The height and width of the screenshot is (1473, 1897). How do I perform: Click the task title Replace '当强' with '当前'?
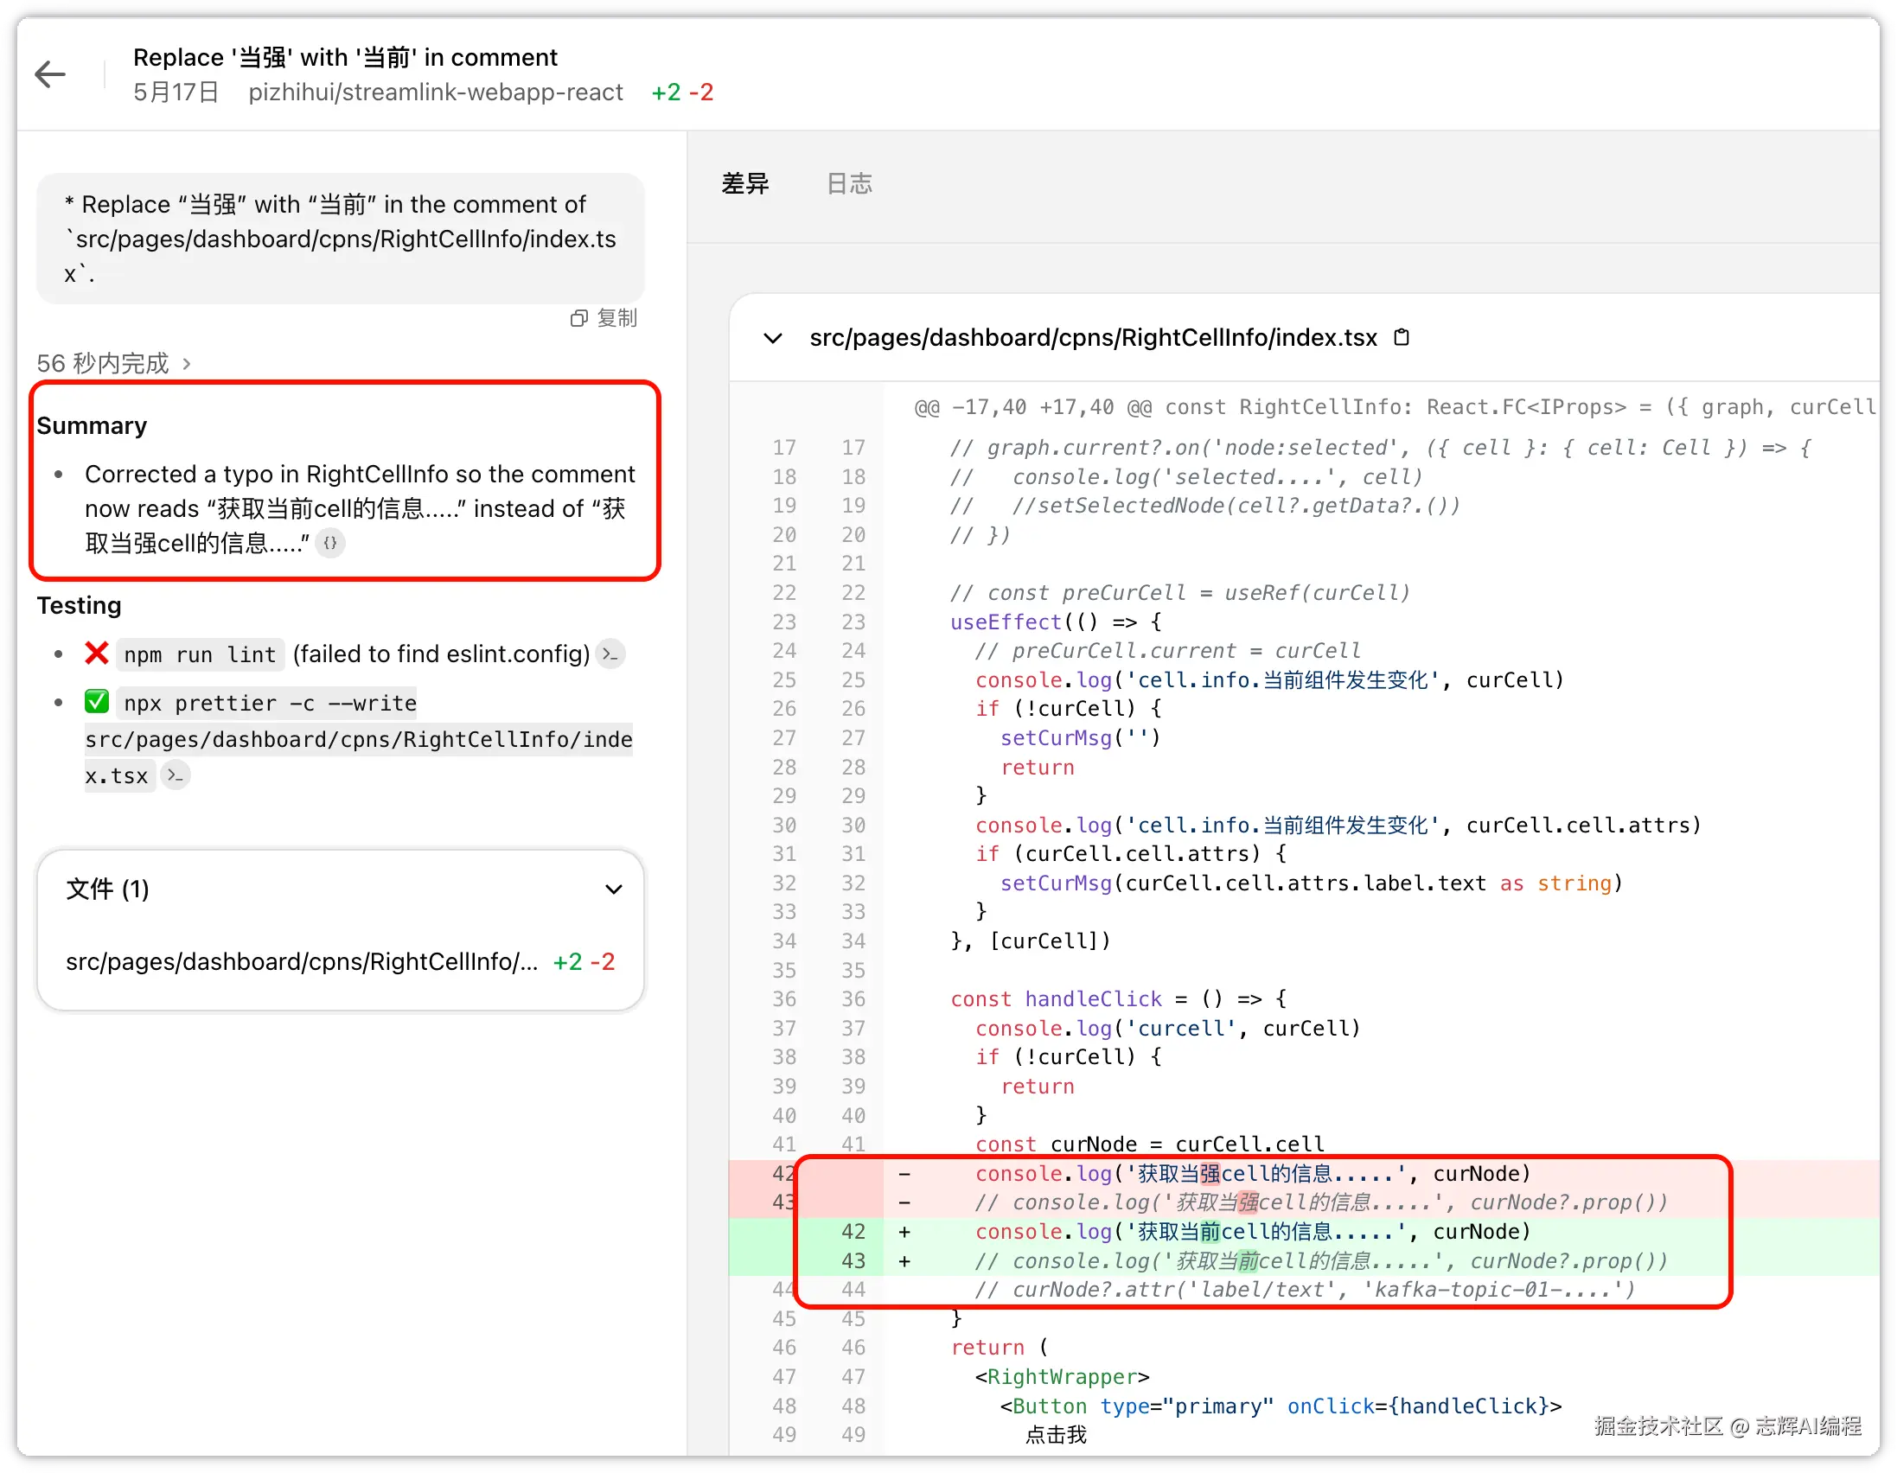(345, 57)
